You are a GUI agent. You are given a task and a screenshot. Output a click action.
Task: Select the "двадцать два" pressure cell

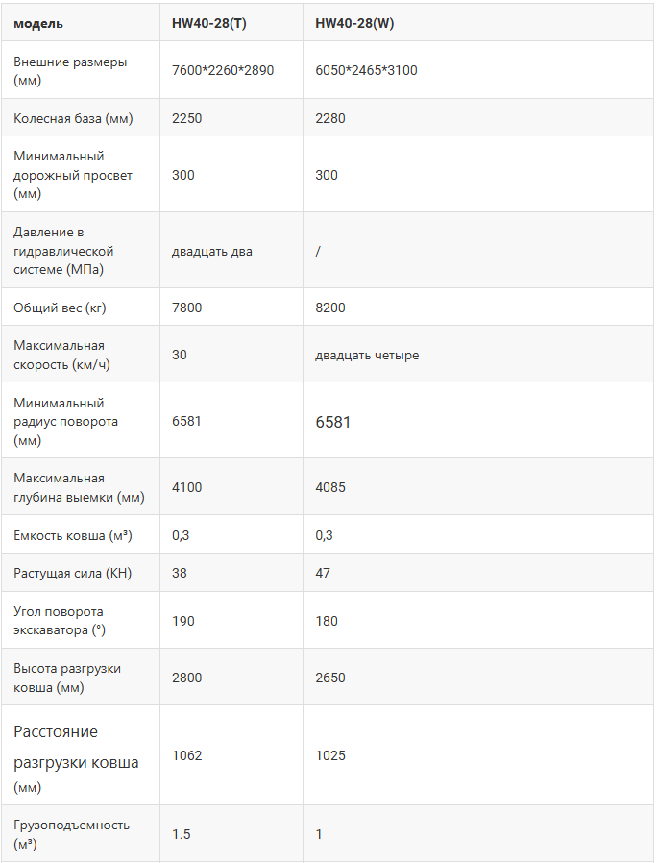click(212, 251)
